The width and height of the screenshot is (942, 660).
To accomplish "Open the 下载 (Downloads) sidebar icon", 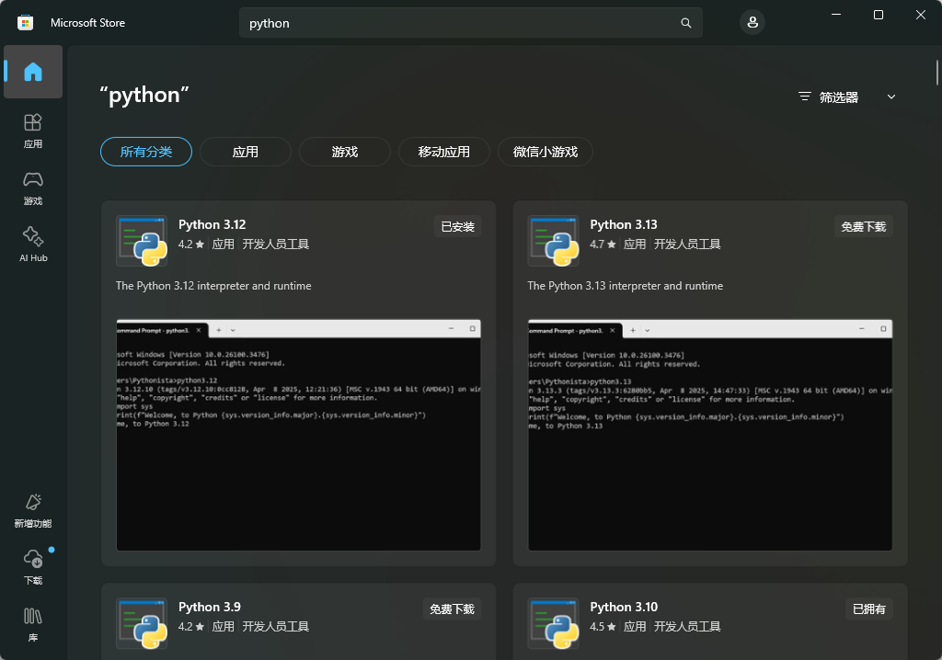I will pyautogui.click(x=33, y=567).
